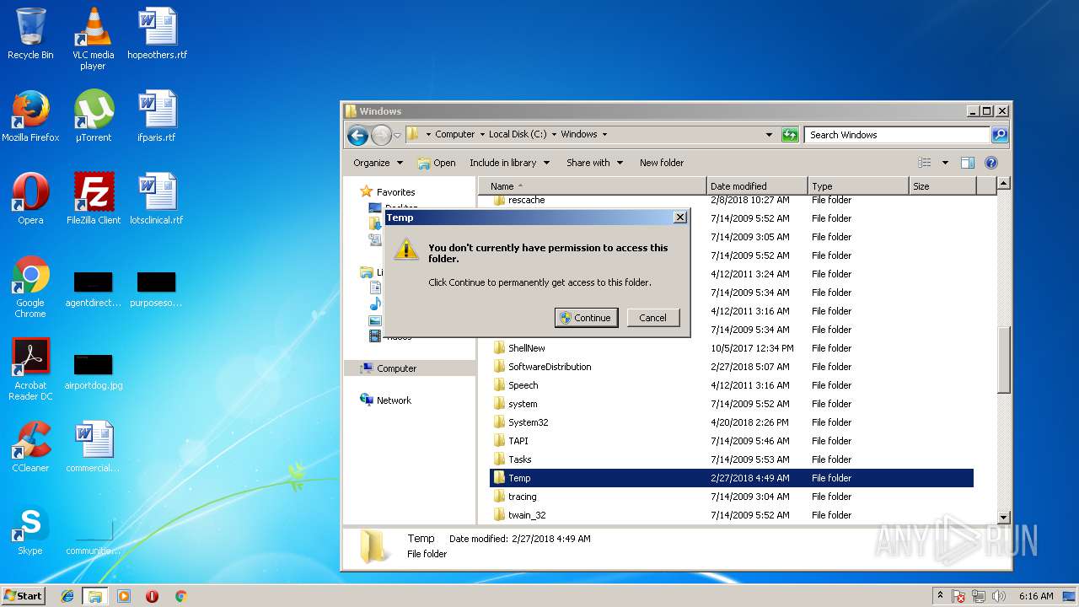Image resolution: width=1079 pixels, height=607 pixels.
Task: Click Computer in address breadcrumb
Action: coord(455,135)
